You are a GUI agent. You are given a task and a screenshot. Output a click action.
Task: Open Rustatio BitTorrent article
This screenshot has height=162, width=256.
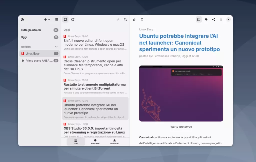pyautogui.click(x=95, y=86)
